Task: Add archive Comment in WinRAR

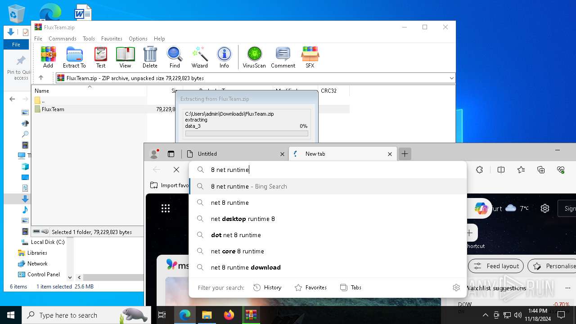Action: (283, 57)
